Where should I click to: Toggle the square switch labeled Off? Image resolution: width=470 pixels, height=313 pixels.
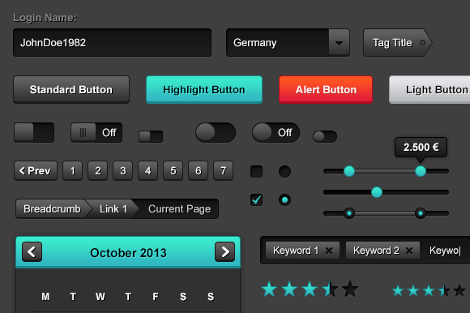[96, 132]
